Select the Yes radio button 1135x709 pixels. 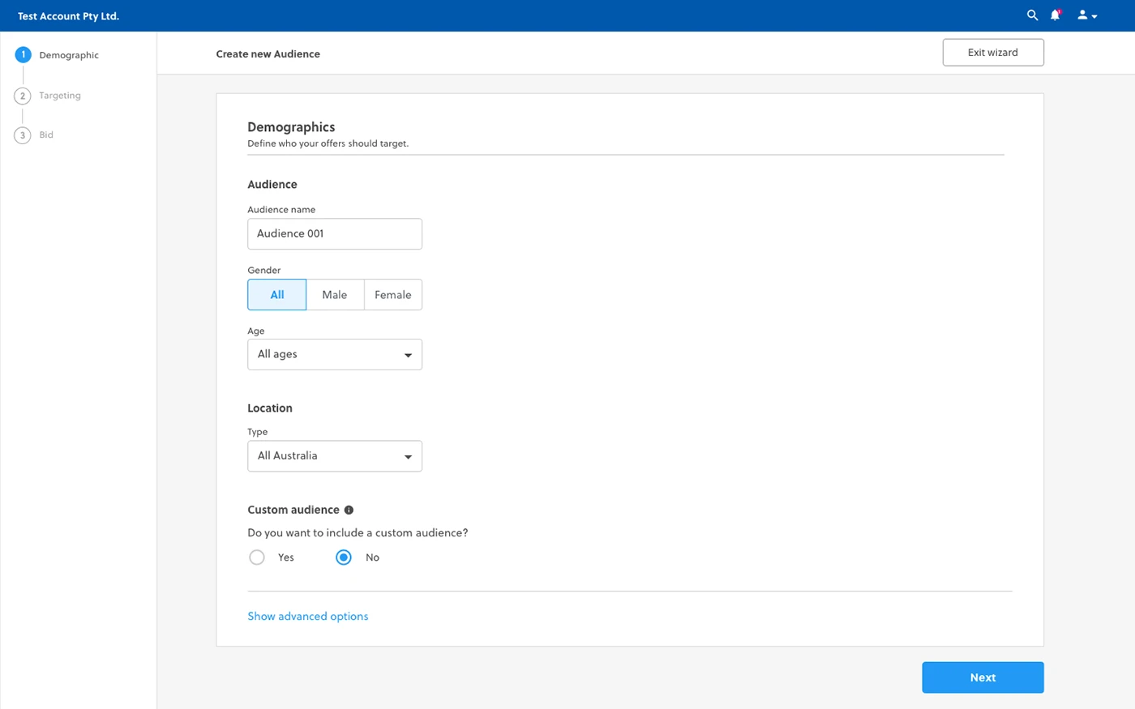coord(257,557)
